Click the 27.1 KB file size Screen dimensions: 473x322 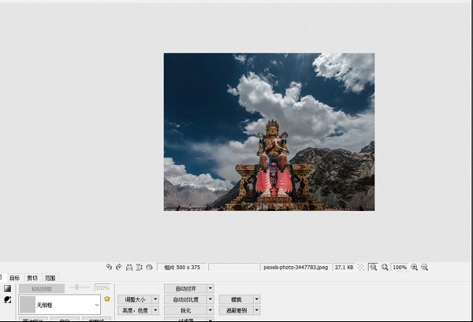tap(345, 267)
